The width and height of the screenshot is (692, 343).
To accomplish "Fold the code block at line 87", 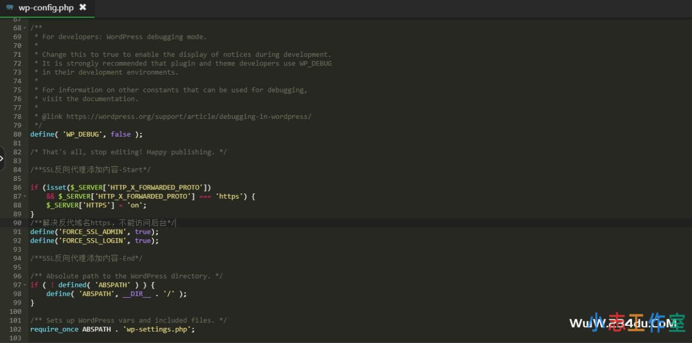I will pyautogui.click(x=25, y=197).
